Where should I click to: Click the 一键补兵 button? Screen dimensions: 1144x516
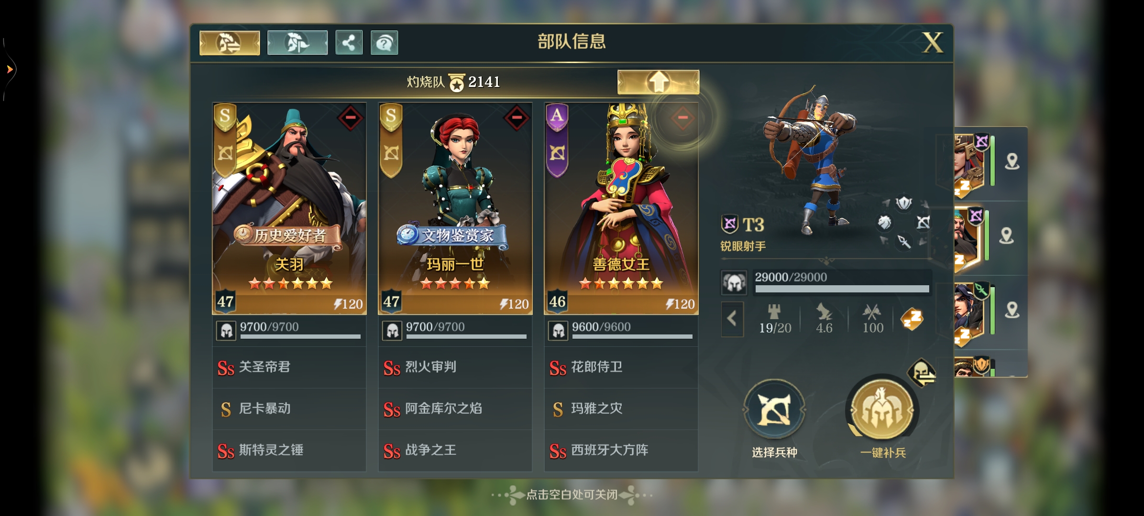pos(883,417)
